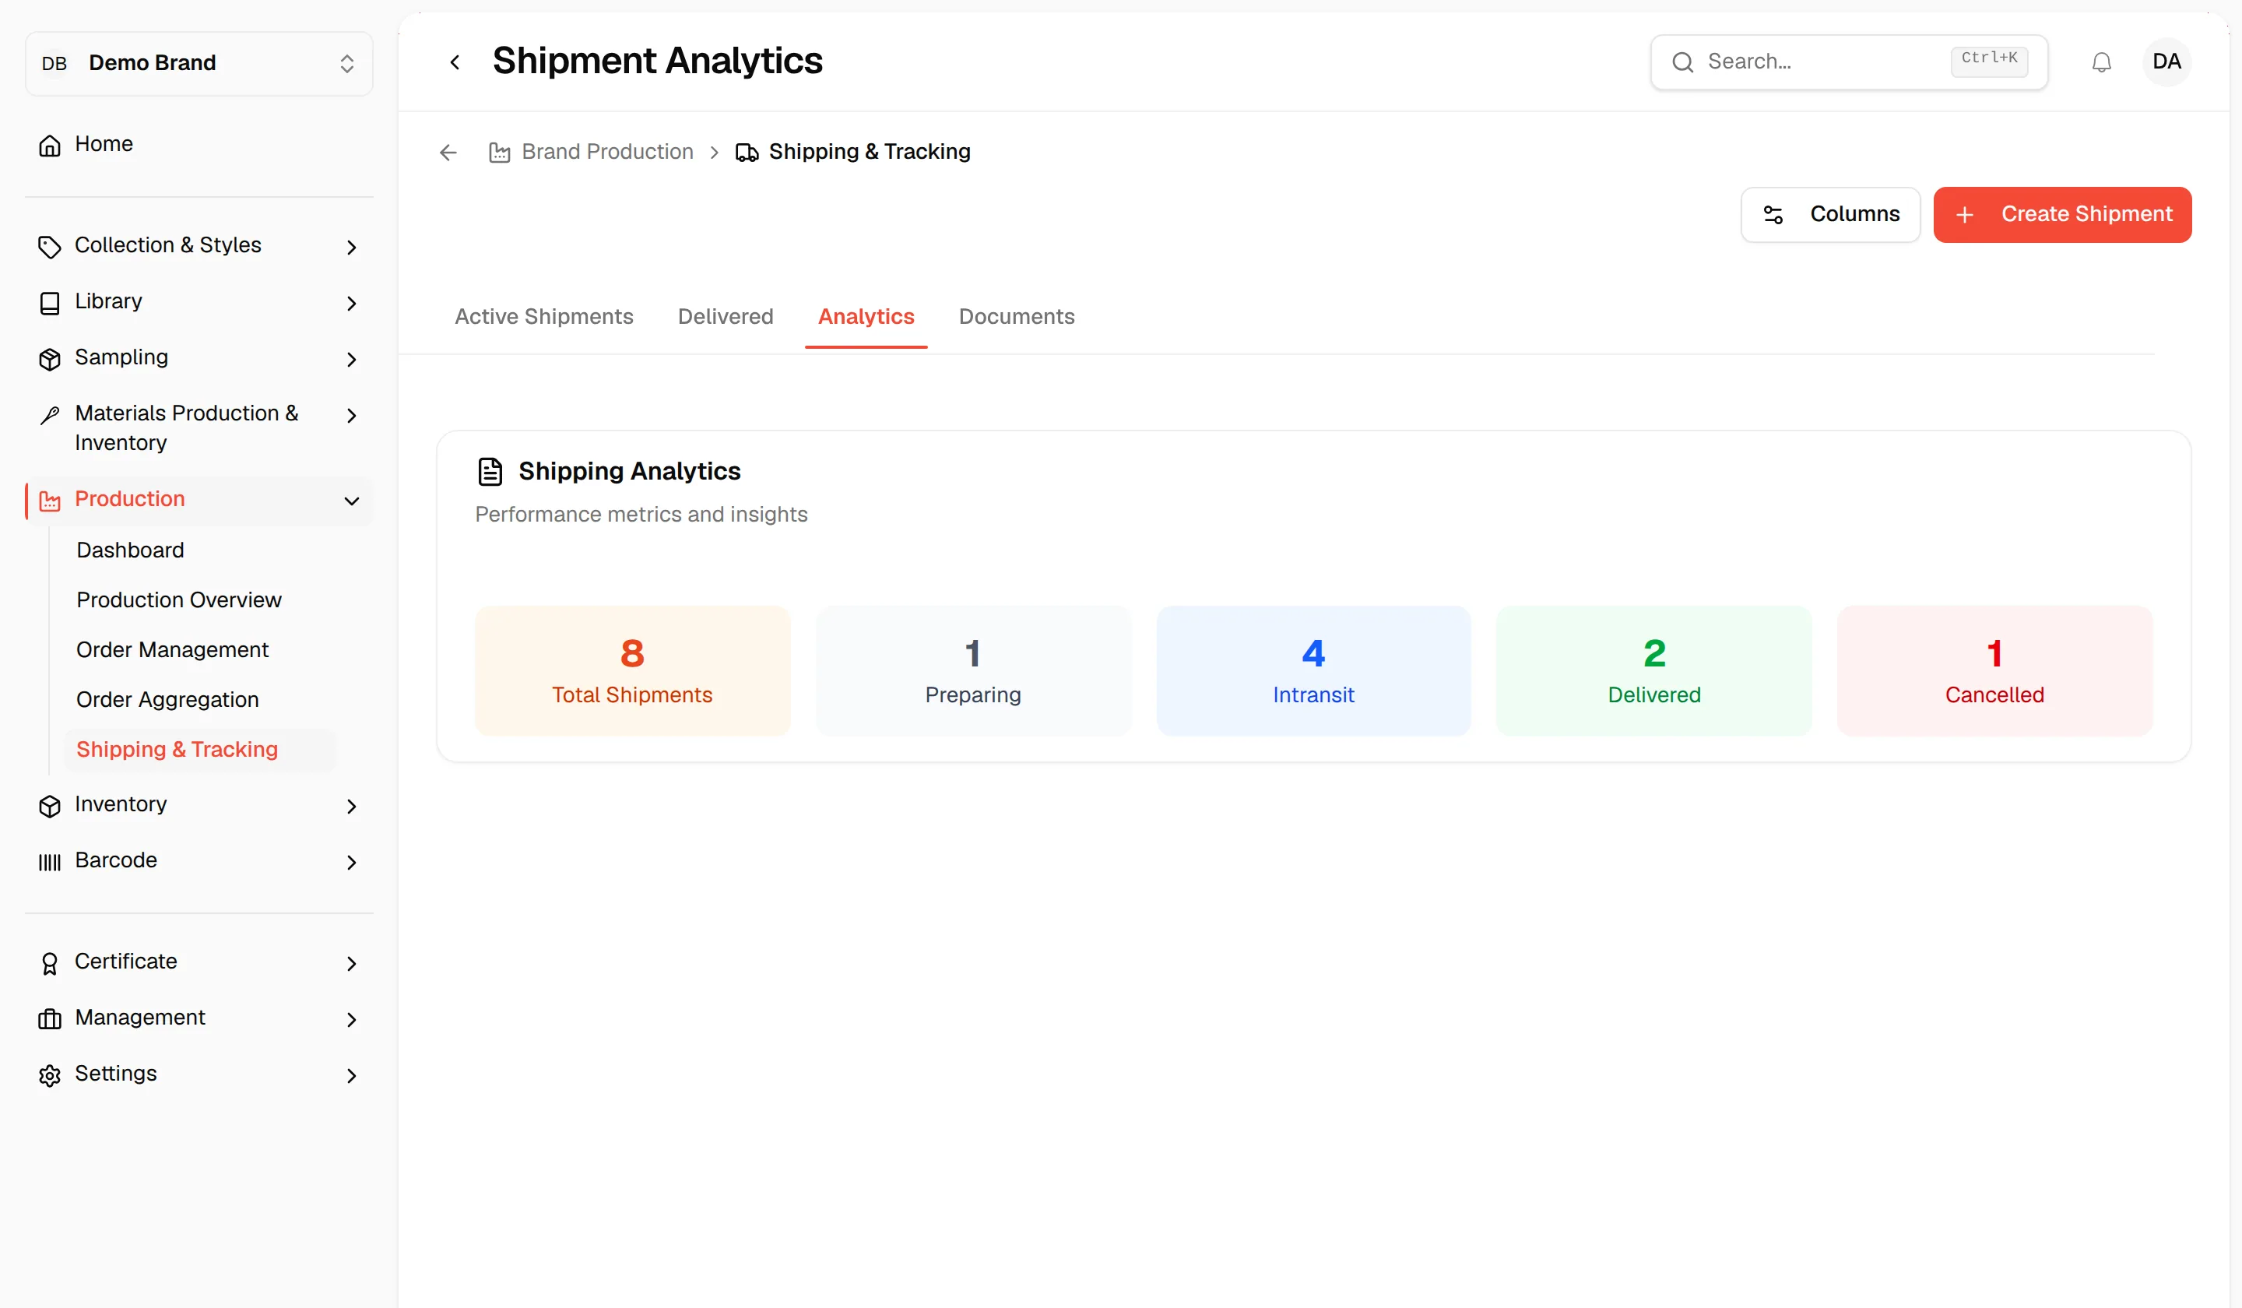
Task: Click the Production factory icon in sidebar
Action: (x=50, y=501)
